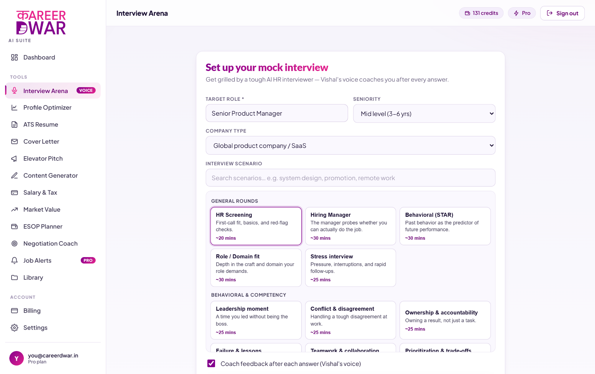Screen dimensions: 595x374
Task: Click the Elevator Pitch megaphone icon
Action: (x=15, y=158)
